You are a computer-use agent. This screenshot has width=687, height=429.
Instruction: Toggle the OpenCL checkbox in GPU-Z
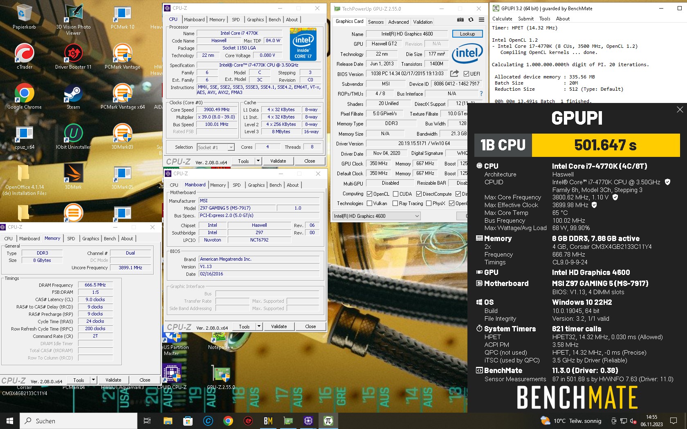[370, 194]
